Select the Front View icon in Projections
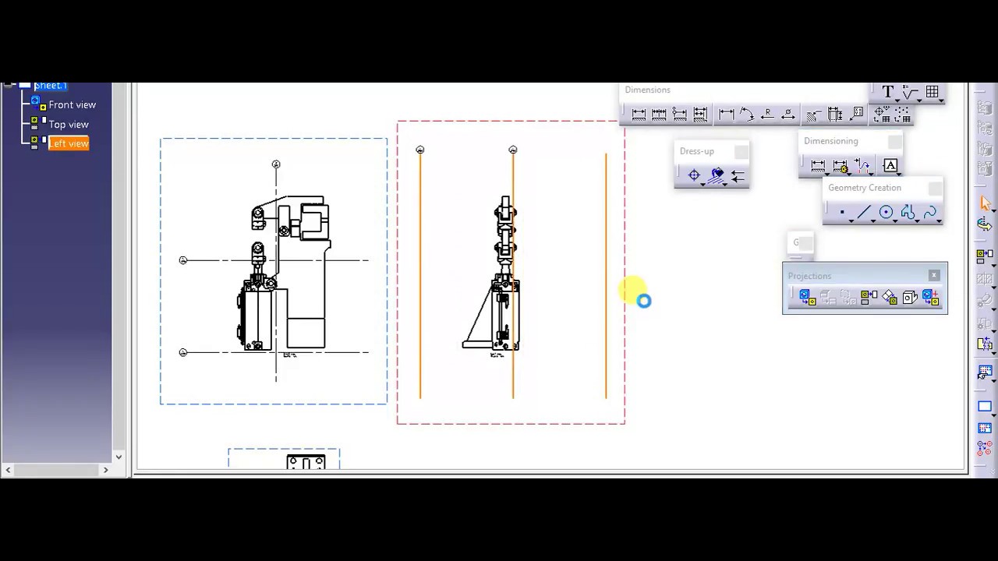The height and width of the screenshot is (561, 998). 805,296
